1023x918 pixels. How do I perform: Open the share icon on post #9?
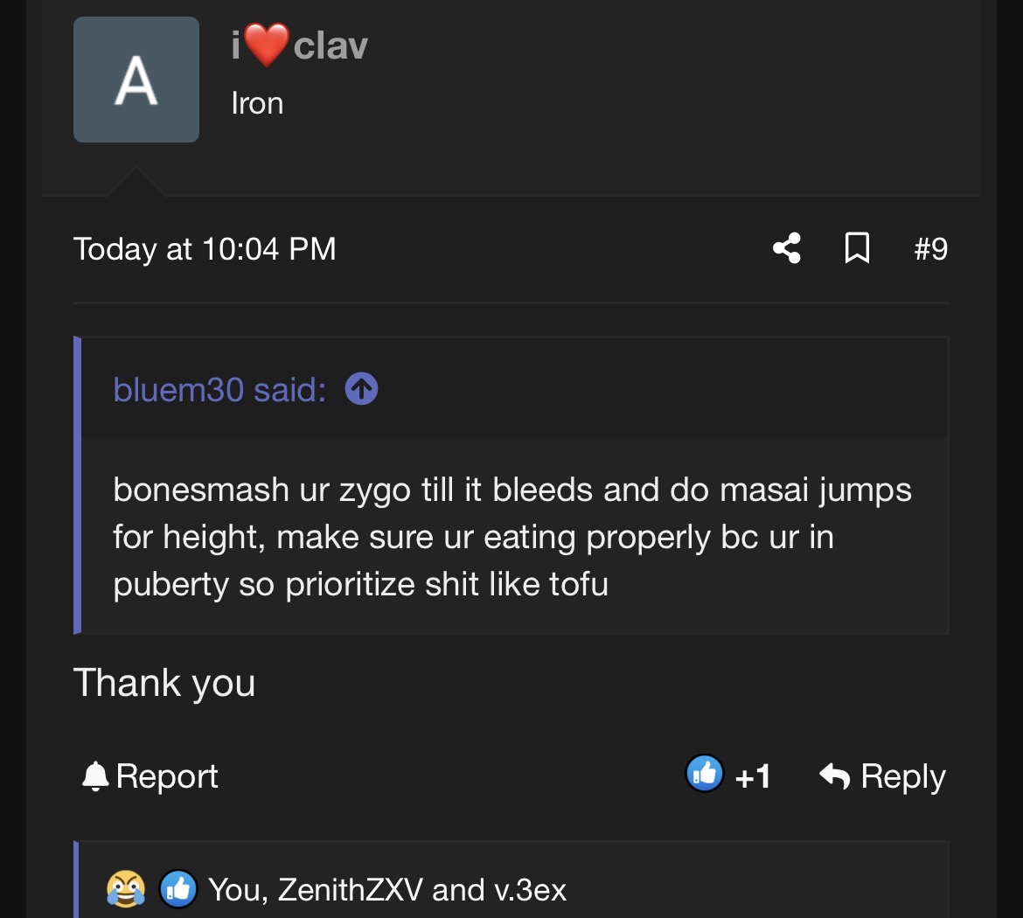point(787,248)
